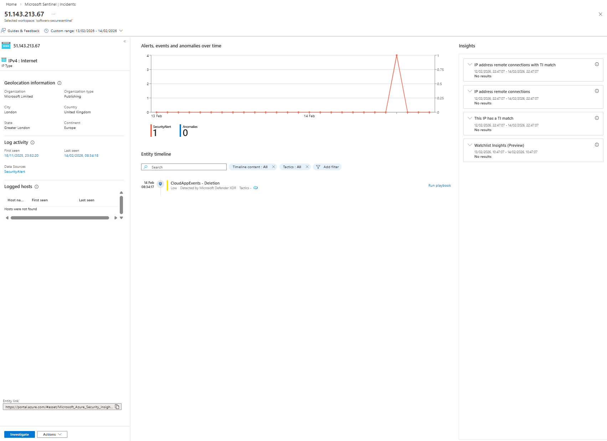
Task: Click the clock icon beside Custom range
Action: pos(46,31)
